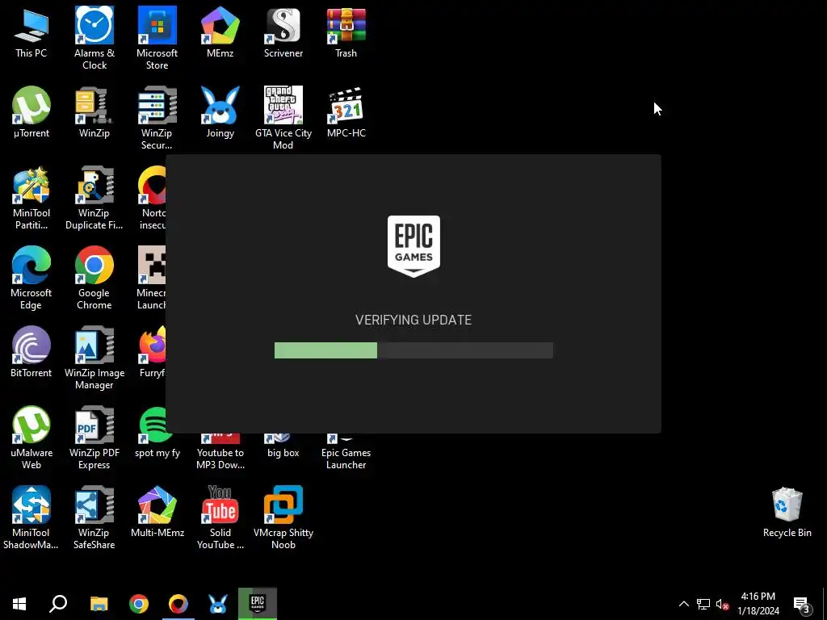Launch Chrome from the taskbar
The height and width of the screenshot is (620, 827).
click(139, 604)
